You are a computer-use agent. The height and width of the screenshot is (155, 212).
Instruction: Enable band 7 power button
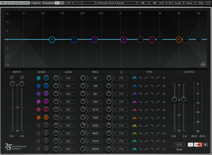39,125
